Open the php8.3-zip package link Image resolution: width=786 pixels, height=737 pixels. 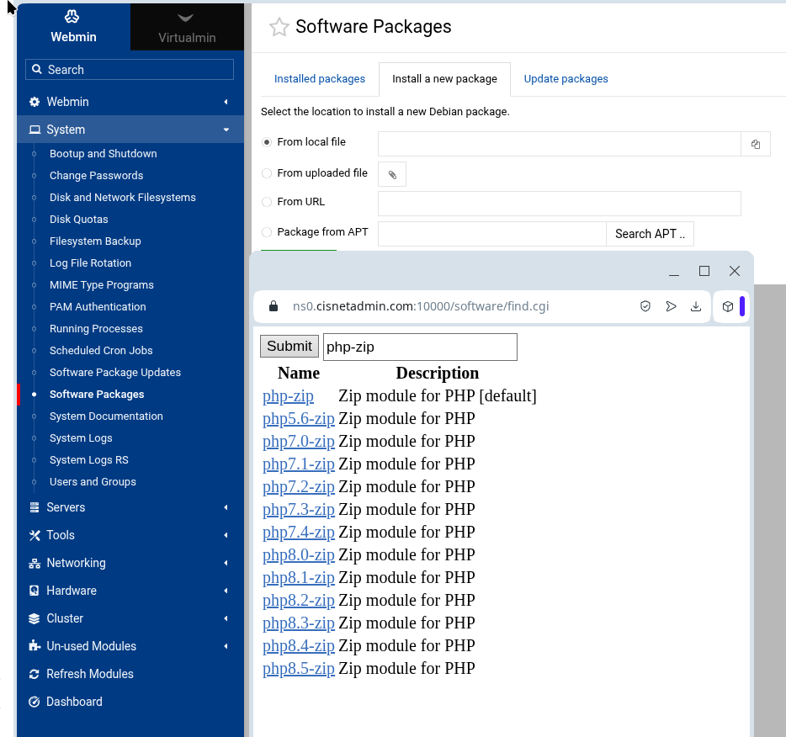point(299,623)
